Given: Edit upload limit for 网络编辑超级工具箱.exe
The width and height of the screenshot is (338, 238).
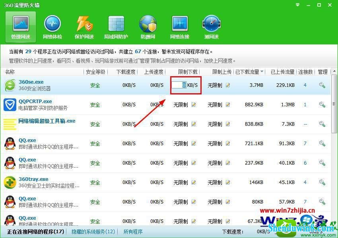Looking at the screenshot, I should 227,124.
